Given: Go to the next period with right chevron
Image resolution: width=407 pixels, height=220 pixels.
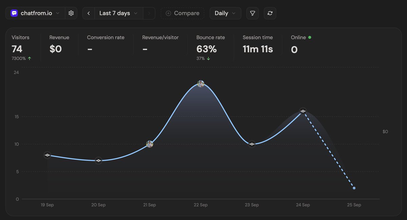Looking at the screenshot, I should coord(149,13).
